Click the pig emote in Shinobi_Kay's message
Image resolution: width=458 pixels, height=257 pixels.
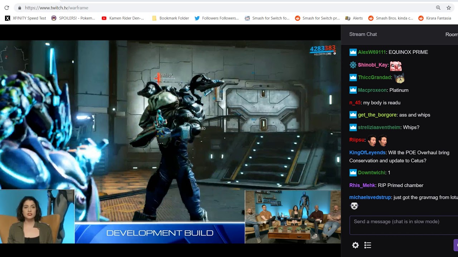(x=396, y=66)
